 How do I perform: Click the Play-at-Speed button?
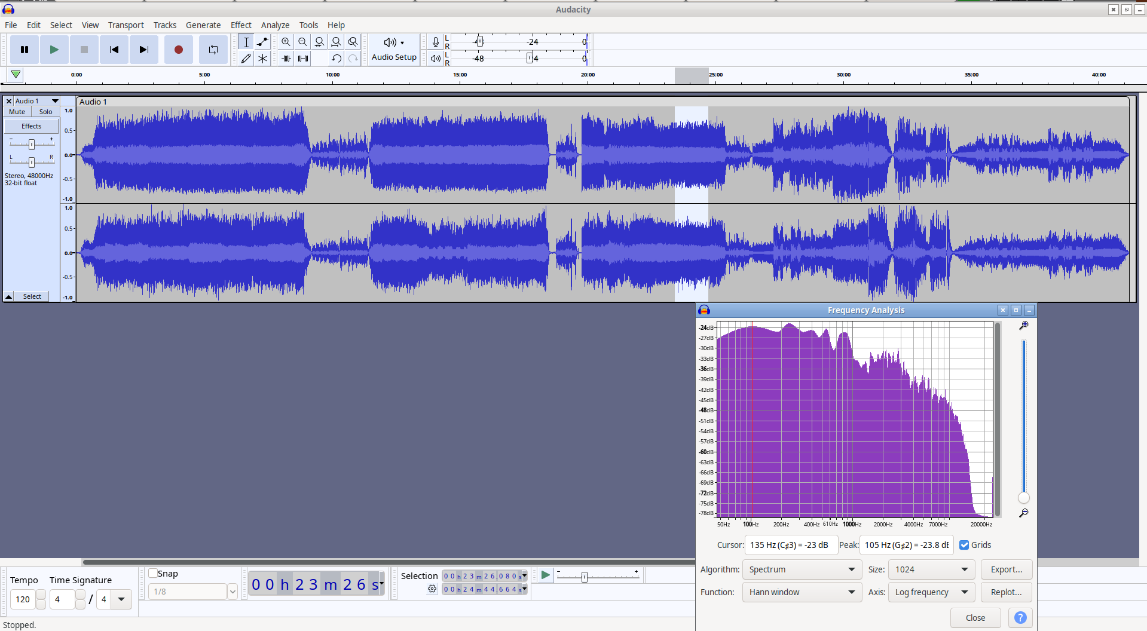click(545, 575)
